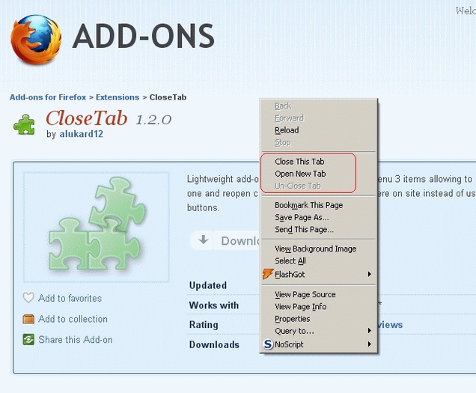The image size is (476, 393).
Task: Open author alukard12 profile link
Action: 81,134
